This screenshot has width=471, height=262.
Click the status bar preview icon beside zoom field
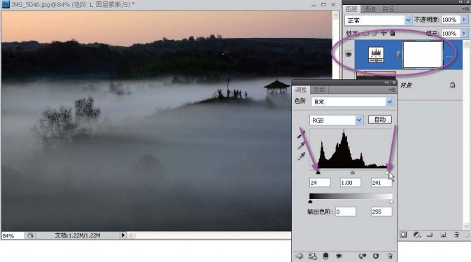point(30,235)
